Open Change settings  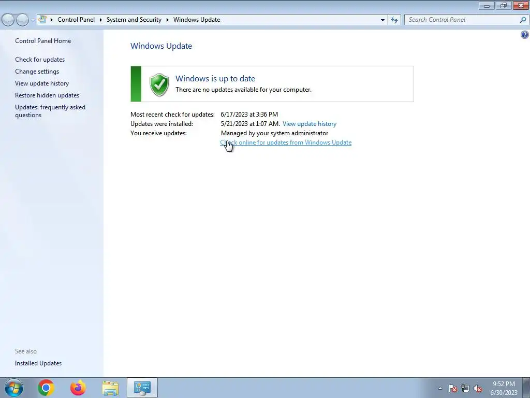[37, 72]
